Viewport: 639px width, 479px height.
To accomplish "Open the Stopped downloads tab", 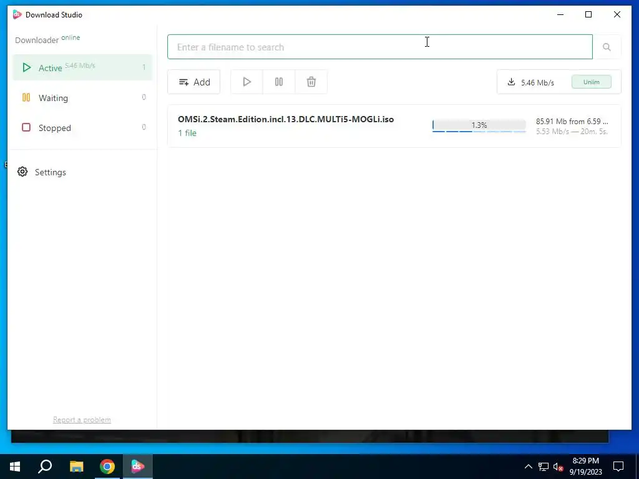I will coord(82,127).
